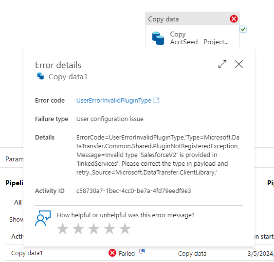Viewport: 274px width, 262px height.
Task: Click the red Failed status icon in row
Action: point(112,253)
